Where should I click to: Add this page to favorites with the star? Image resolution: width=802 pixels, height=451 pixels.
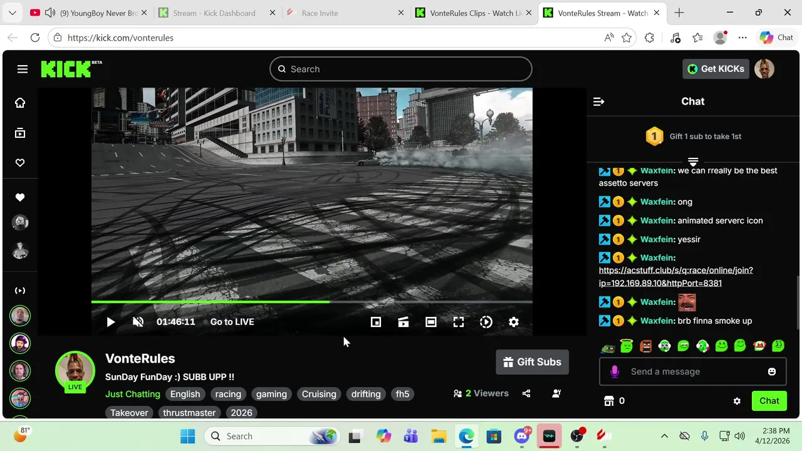coord(627,38)
